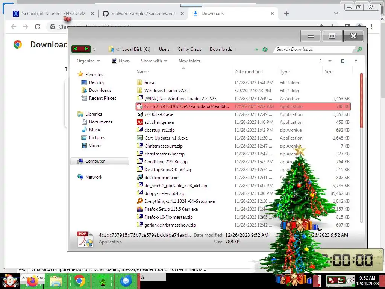Select the Cert_Updater_v1.6.exe icon
The image size is (385, 289).
click(x=140, y=138)
